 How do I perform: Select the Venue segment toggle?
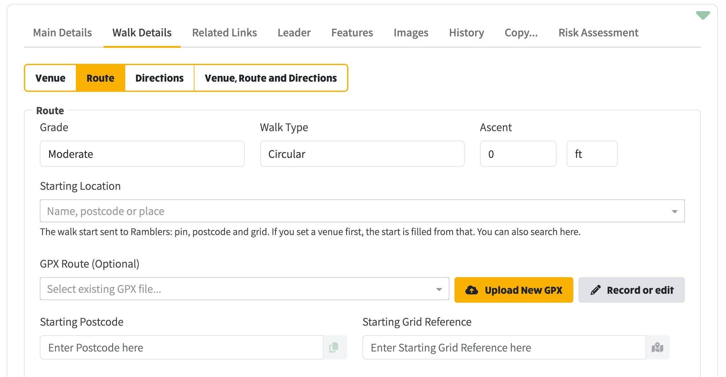pyautogui.click(x=50, y=78)
